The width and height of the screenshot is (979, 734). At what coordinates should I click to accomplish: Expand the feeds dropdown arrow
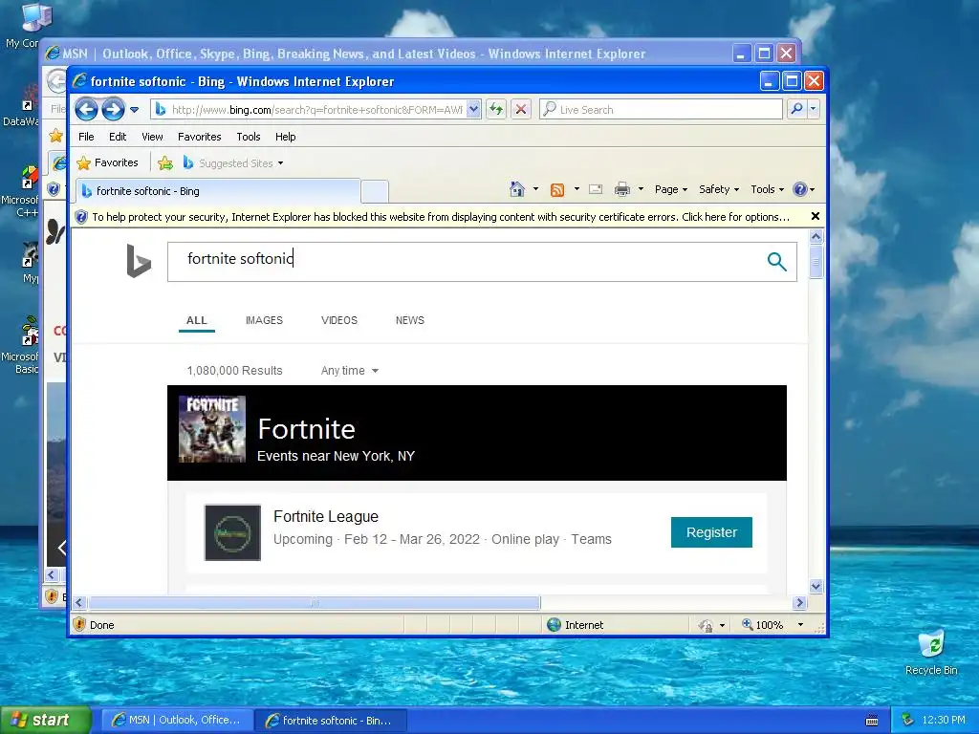[577, 189]
